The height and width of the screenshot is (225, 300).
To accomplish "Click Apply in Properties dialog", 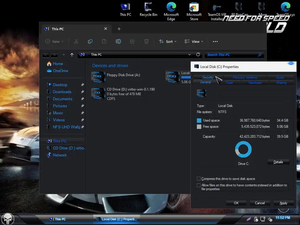I will [x=283, y=203].
